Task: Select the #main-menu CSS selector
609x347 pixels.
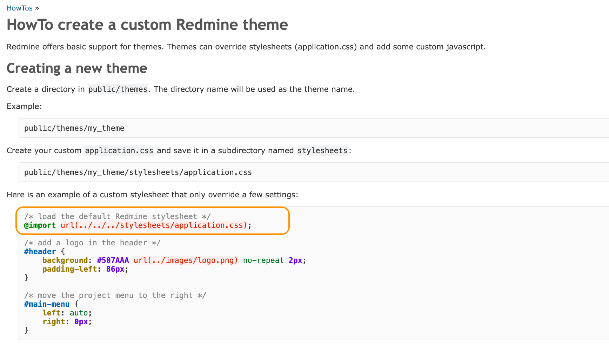Action: [x=46, y=304]
